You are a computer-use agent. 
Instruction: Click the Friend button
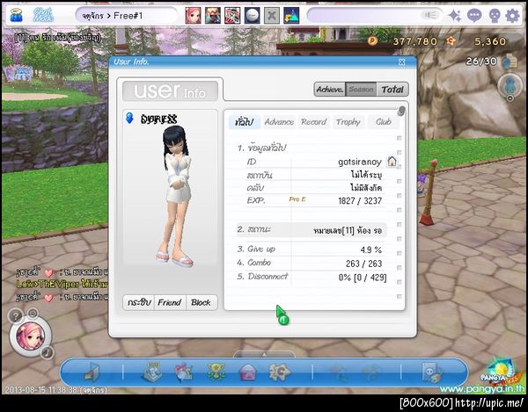pyautogui.click(x=170, y=302)
